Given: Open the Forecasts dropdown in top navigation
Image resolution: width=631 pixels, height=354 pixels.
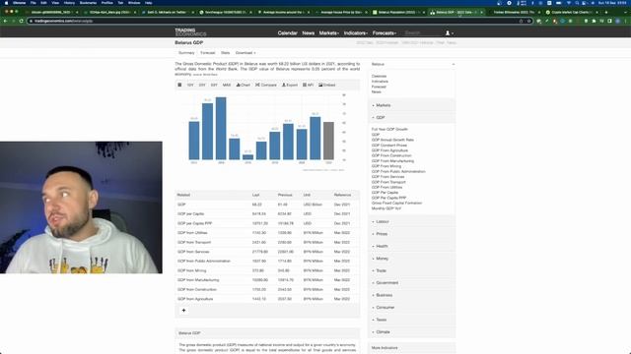Looking at the screenshot, I should pyautogui.click(x=385, y=32).
